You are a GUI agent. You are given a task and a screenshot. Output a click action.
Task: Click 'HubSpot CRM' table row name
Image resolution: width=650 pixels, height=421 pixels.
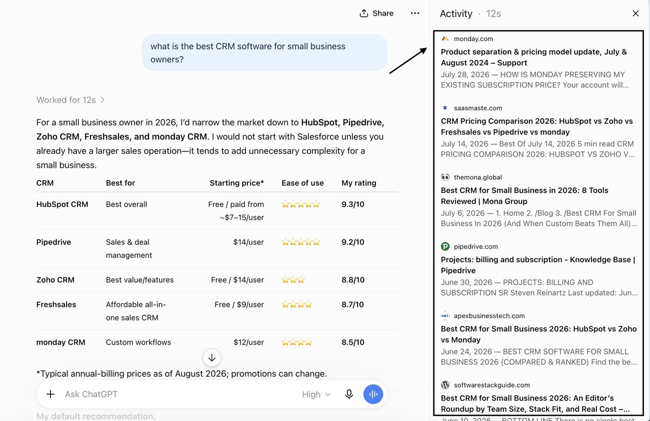(62, 204)
